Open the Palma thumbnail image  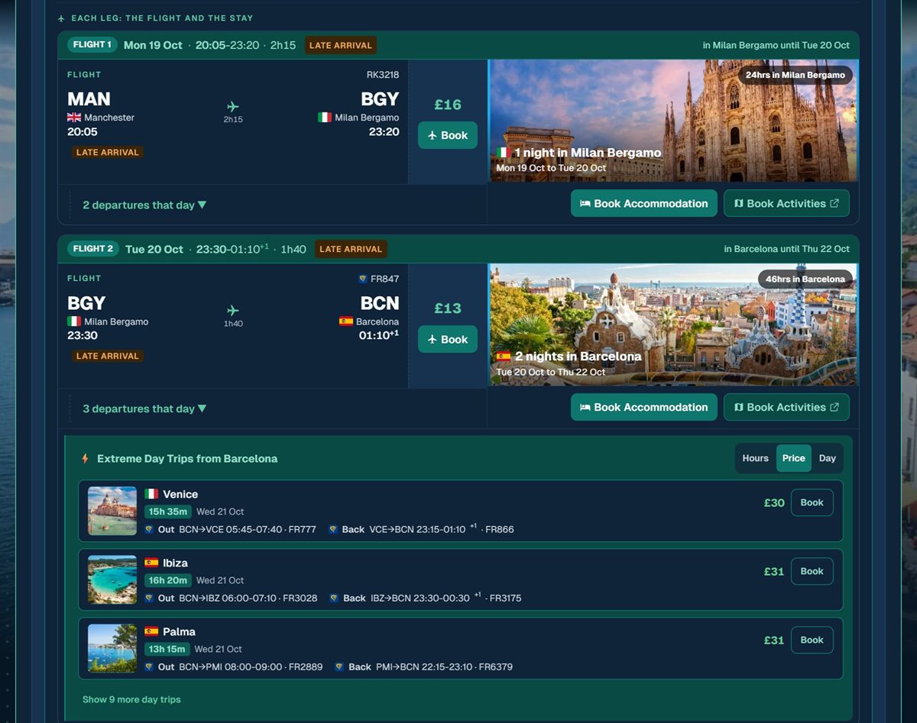[x=112, y=648]
